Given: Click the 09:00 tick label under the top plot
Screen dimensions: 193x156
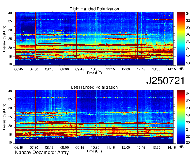Looking at the screenshot, I should pos(64,69).
